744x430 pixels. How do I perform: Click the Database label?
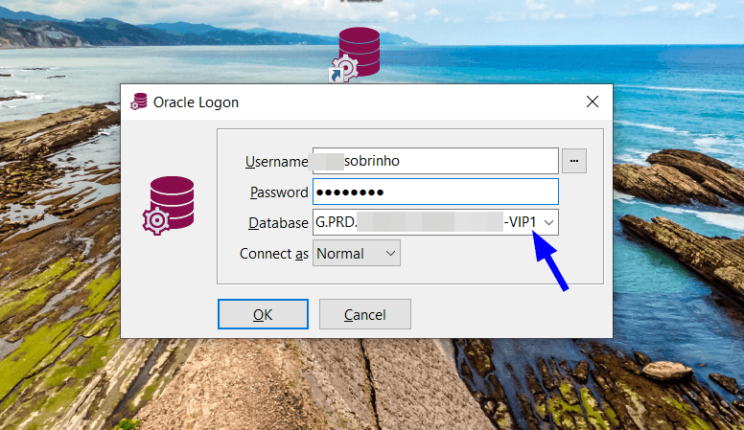[x=279, y=223]
